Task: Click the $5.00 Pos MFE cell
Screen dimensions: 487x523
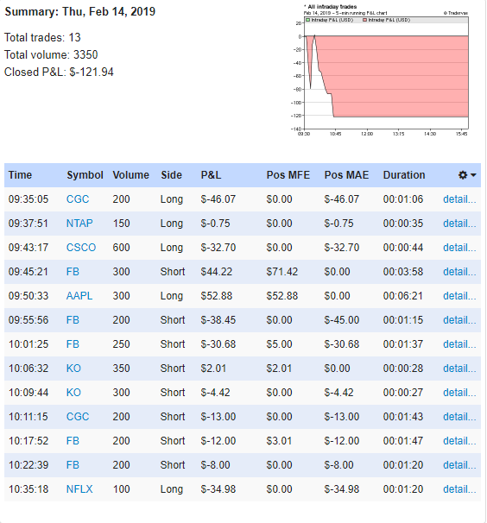Action: [x=279, y=344]
